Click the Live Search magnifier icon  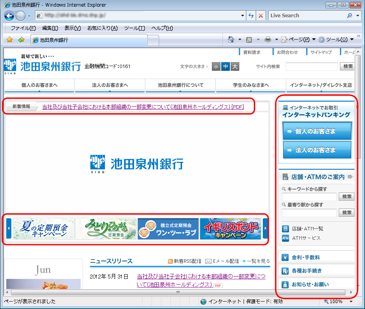[x=349, y=16]
